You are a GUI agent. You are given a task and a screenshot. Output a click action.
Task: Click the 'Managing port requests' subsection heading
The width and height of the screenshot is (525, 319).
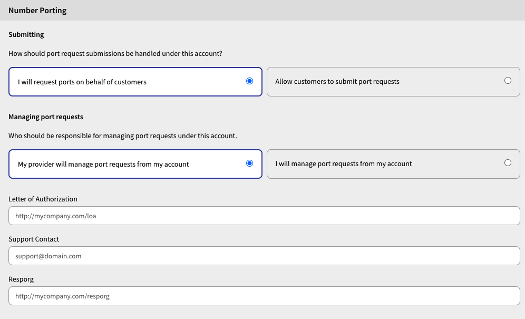click(x=46, y=117)
